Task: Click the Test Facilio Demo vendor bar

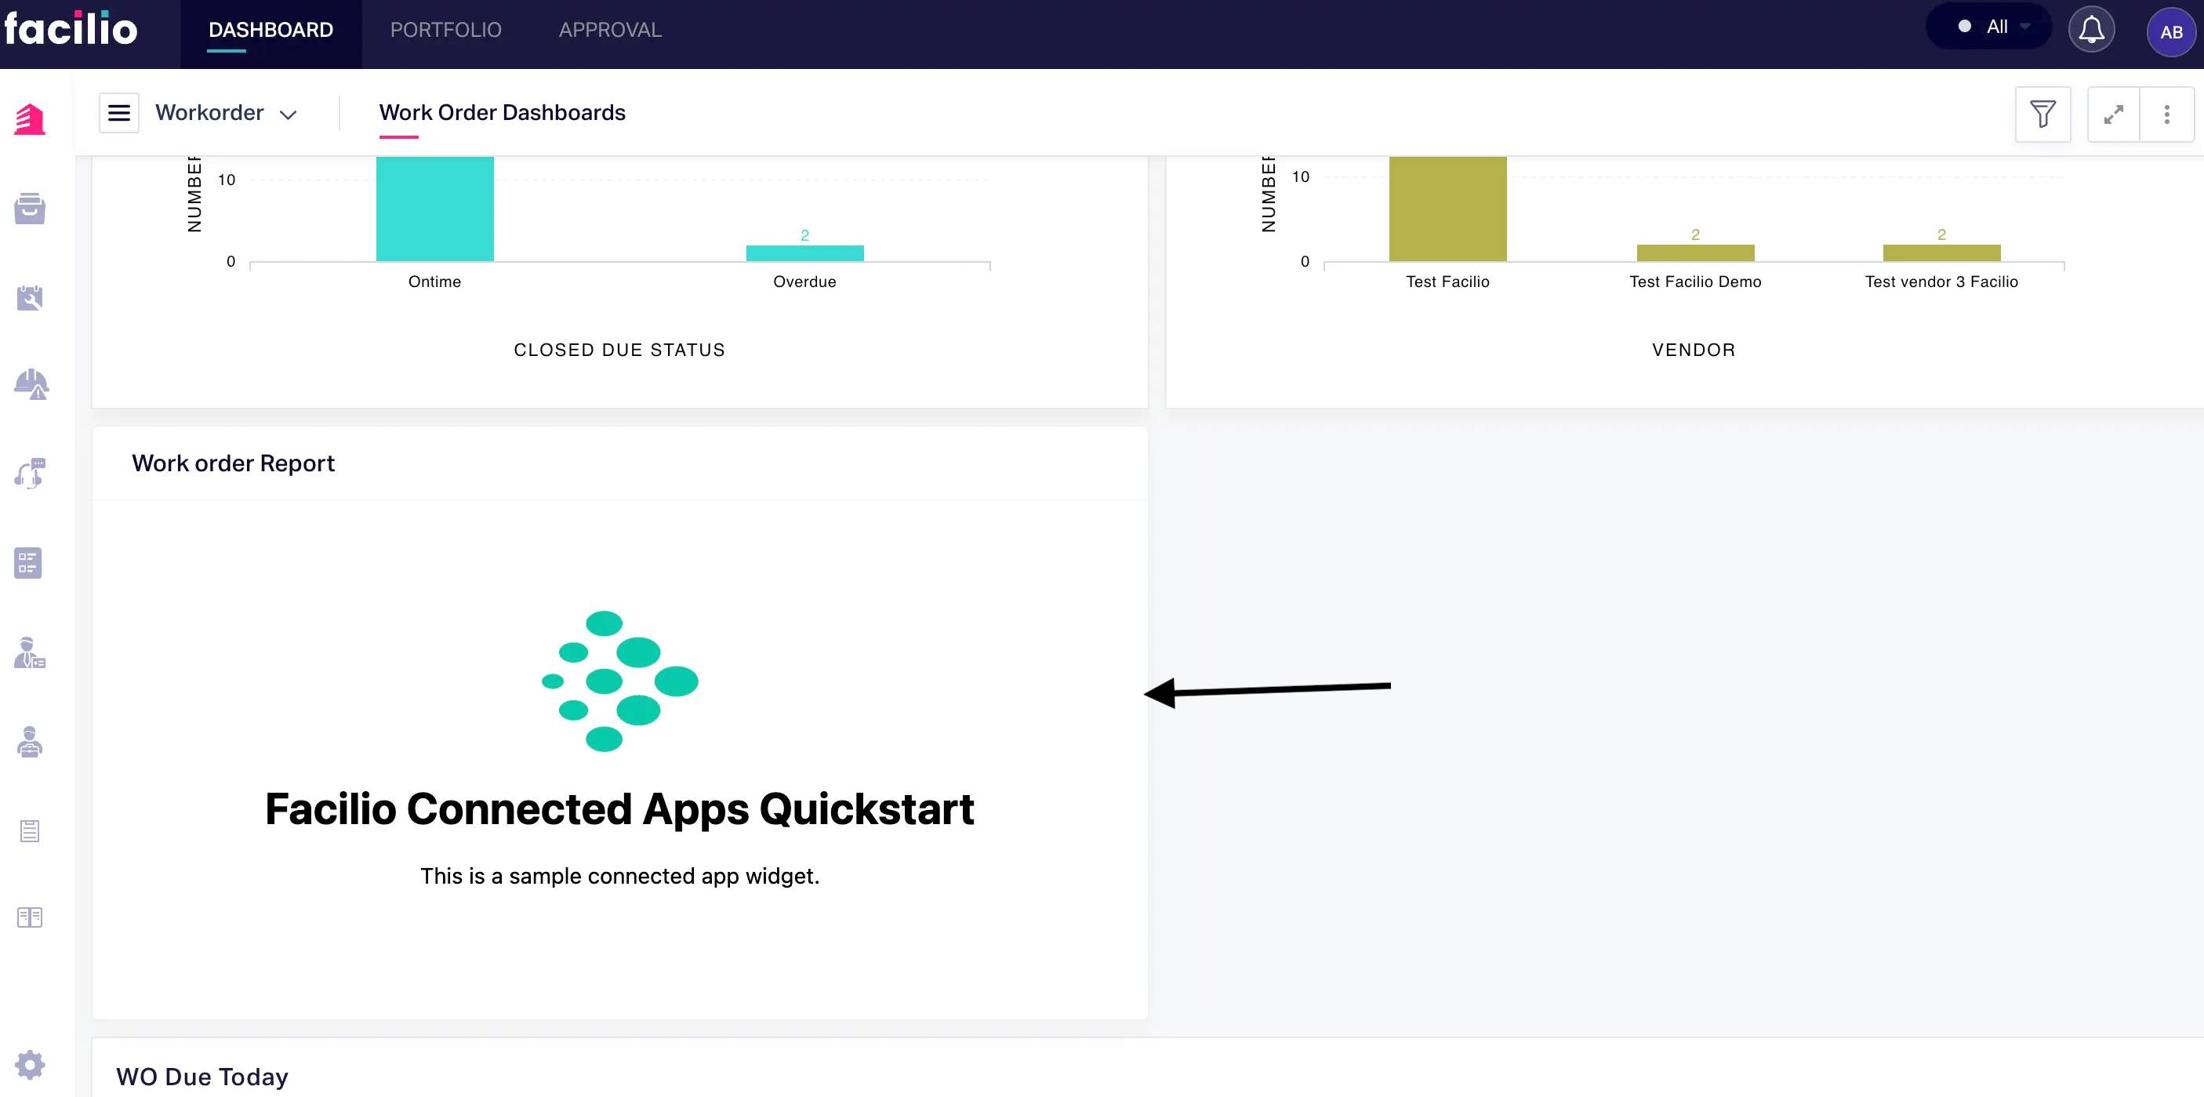Action: (x=1695, y=252)
